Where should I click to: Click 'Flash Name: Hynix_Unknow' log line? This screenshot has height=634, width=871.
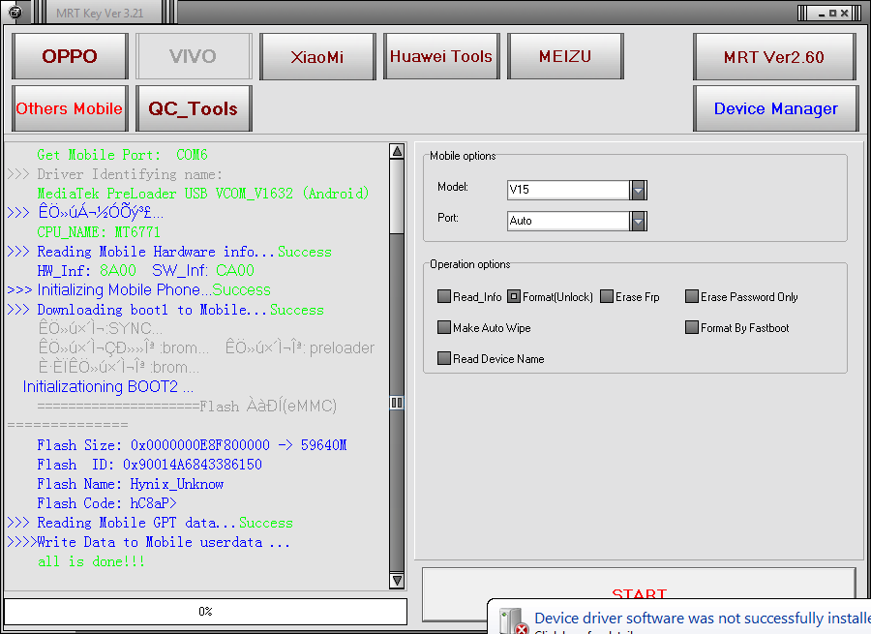click(x=131, y=484)
